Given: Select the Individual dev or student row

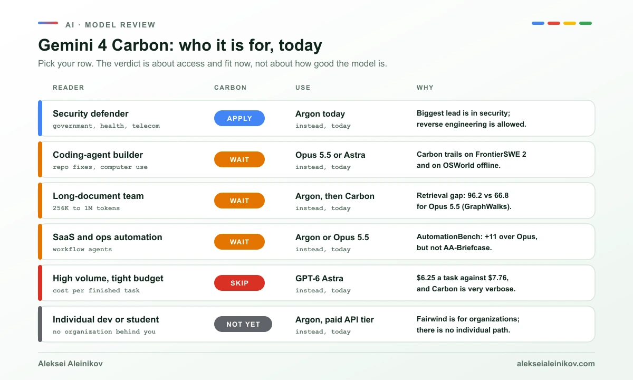Looking at the screenshot, I should (x=316, y=324).
